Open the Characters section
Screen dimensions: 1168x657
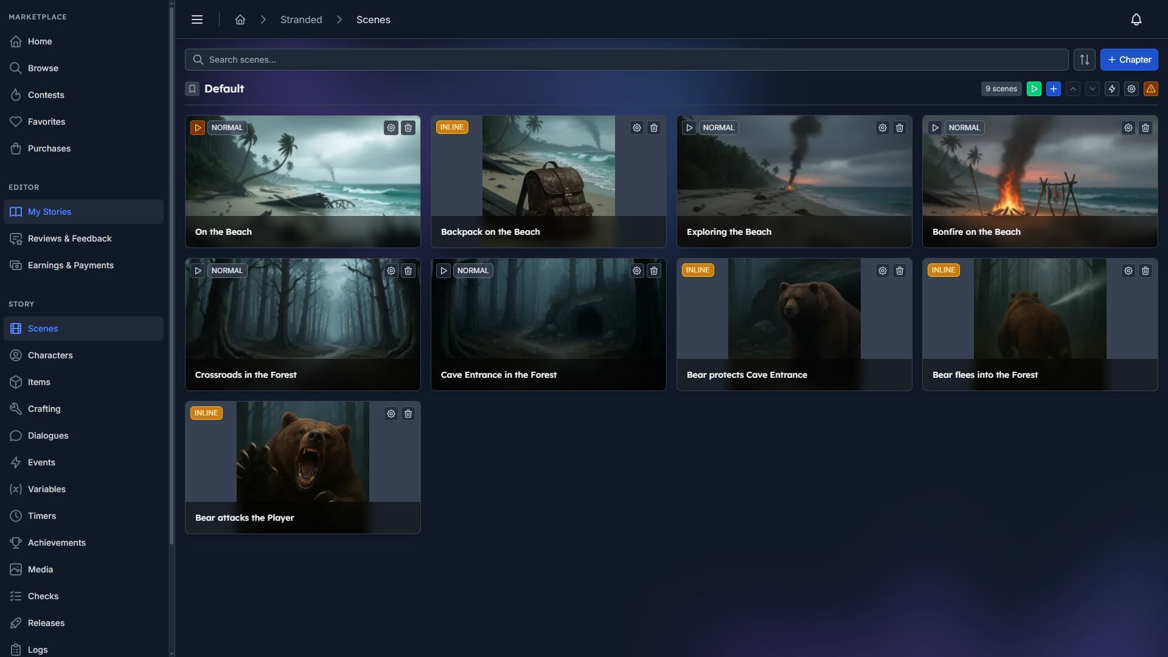pyautogui.click(x=50, y=355)
